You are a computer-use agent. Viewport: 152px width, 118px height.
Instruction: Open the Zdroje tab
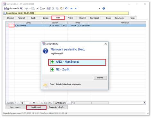pyautogui.click(x=46, y=18)
